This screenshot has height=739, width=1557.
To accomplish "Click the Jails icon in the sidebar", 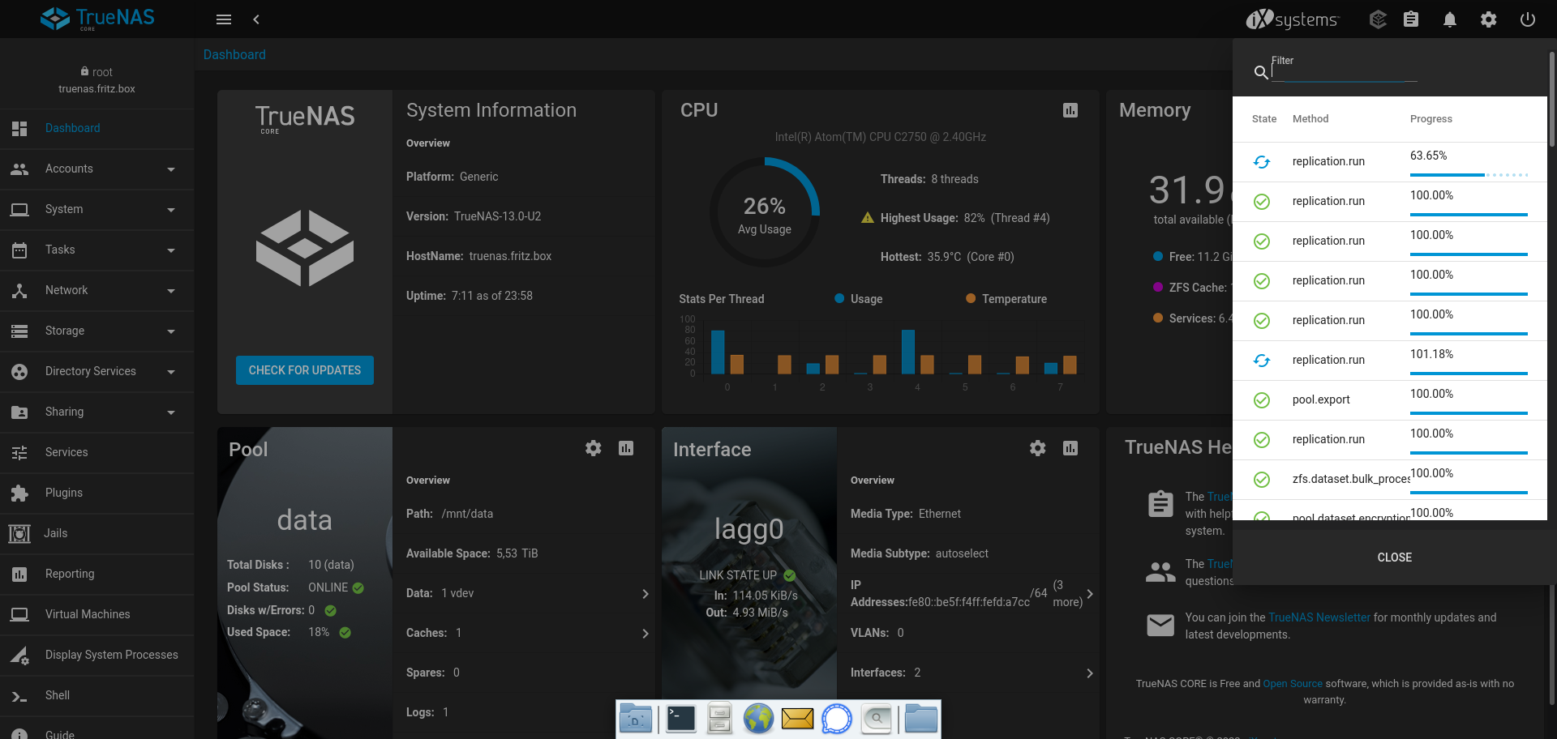I will pos(19,533).
